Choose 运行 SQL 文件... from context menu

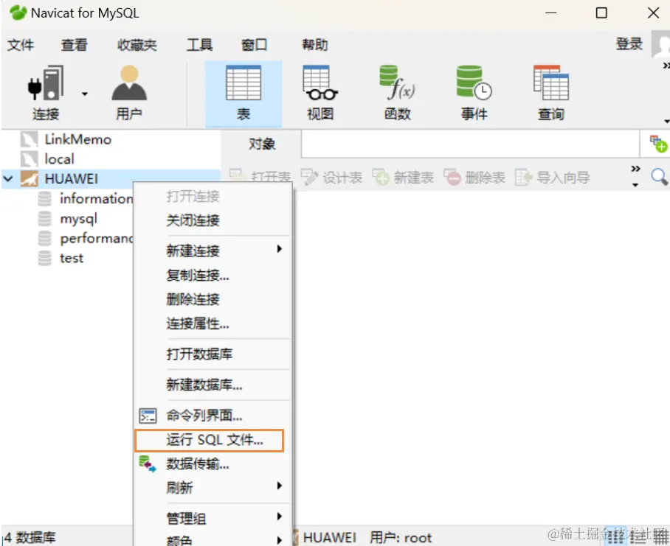(x=210, y=440)
